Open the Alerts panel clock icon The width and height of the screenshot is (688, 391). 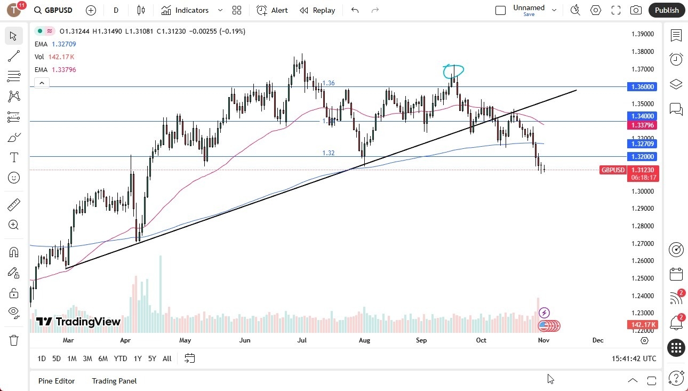click(x=676, y=59)
